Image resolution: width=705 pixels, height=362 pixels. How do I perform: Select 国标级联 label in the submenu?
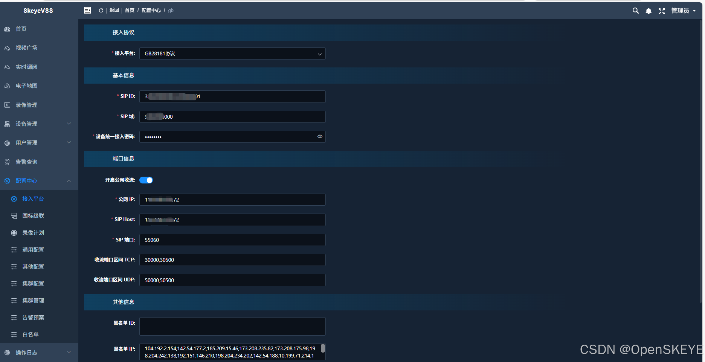pyautogui.click(x=33, y=216)
